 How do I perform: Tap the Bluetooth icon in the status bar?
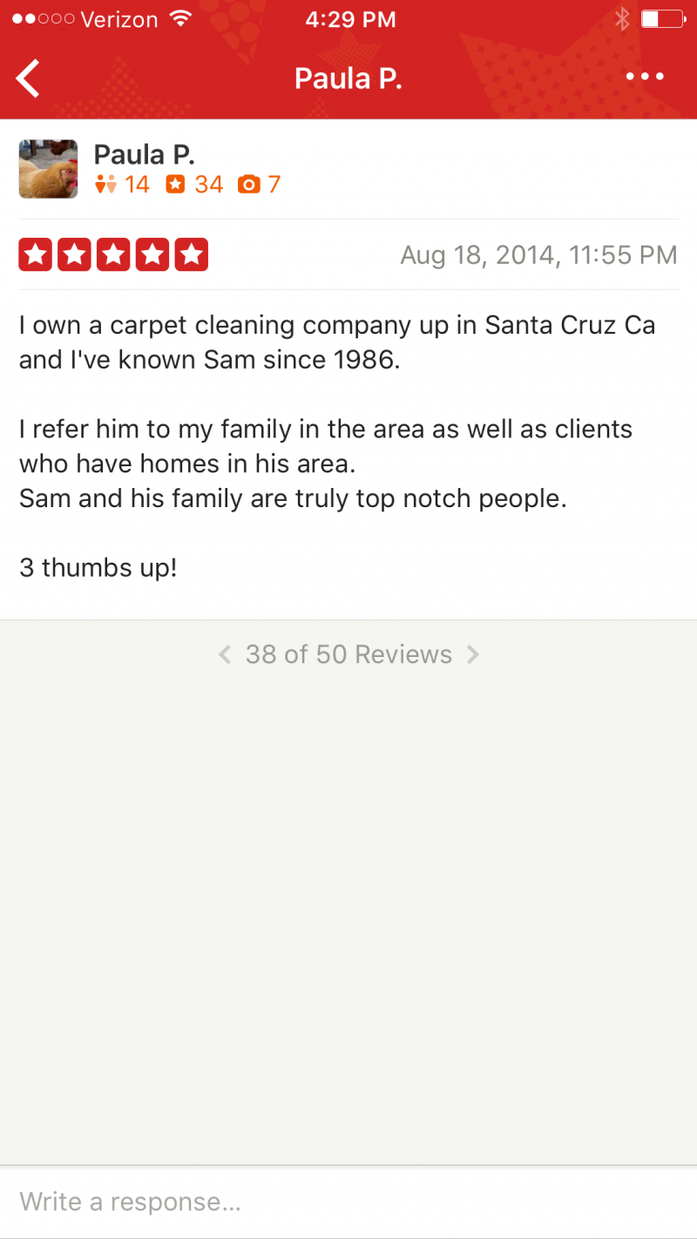coord(621,19)
